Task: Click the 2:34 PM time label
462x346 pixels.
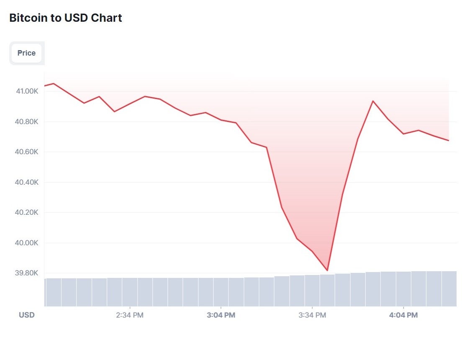Action: pyautogui.click(x=130, y=315)
